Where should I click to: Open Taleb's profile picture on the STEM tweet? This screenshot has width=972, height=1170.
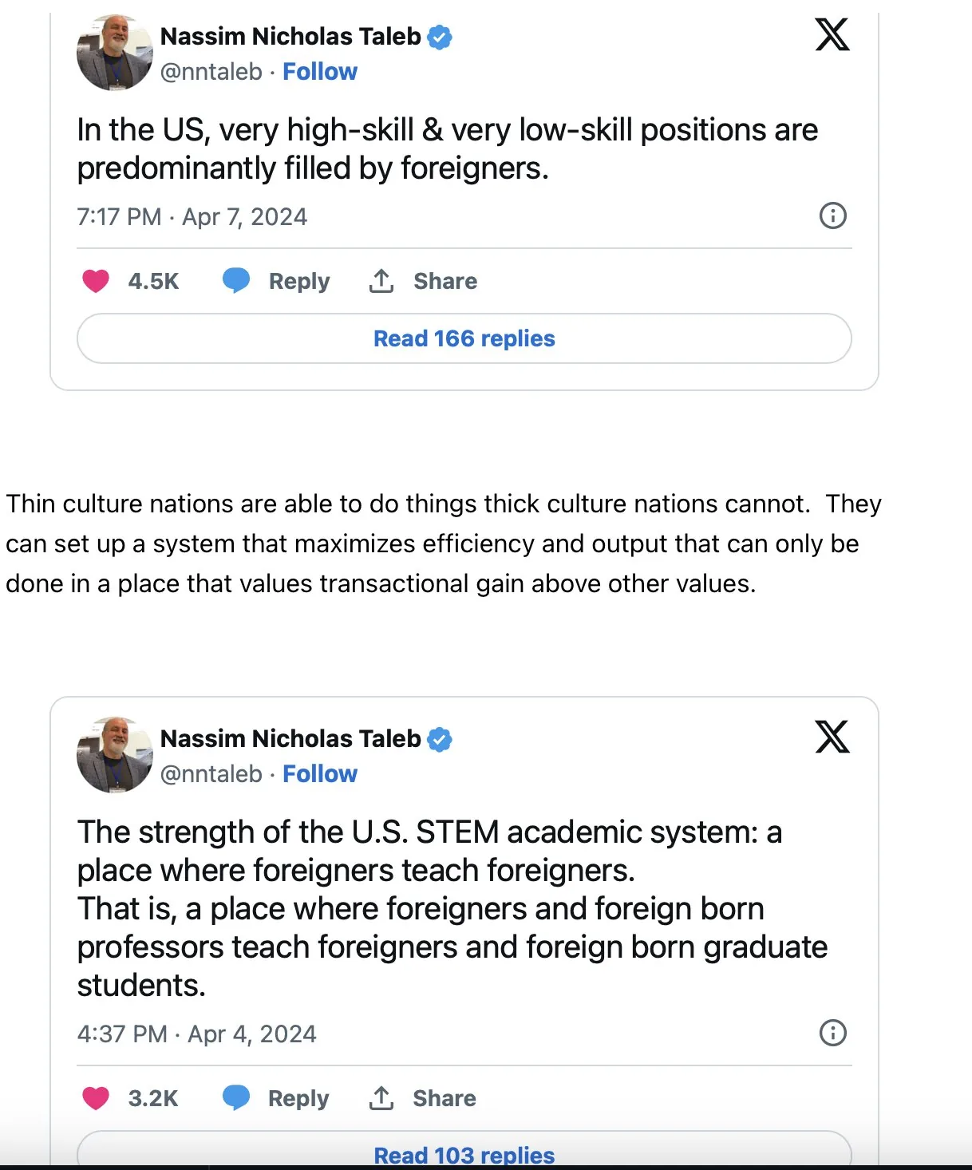tap(114, 755)
